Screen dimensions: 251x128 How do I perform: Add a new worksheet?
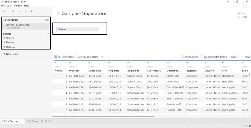(42, 121)
